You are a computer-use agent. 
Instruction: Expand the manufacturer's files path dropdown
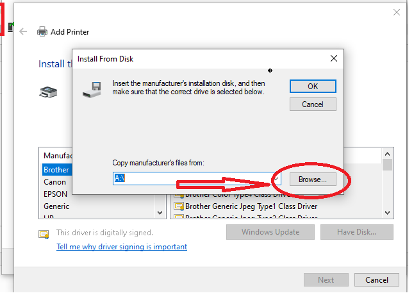pyautogui.click(x=276, y=178)
